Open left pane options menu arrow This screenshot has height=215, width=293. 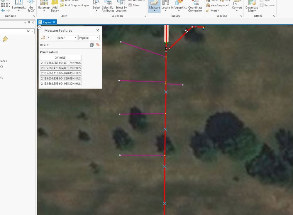[25, 23]
